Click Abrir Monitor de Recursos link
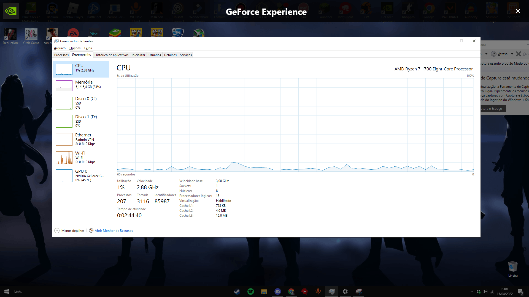Screen dimensions: 529x297 (x=114, y=231)
